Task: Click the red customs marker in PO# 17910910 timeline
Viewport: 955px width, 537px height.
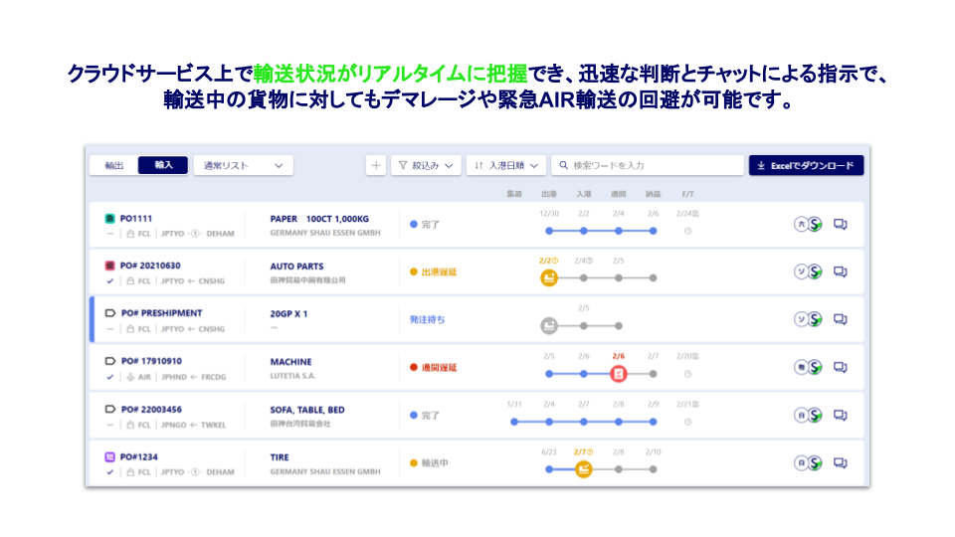Action: 618,374
